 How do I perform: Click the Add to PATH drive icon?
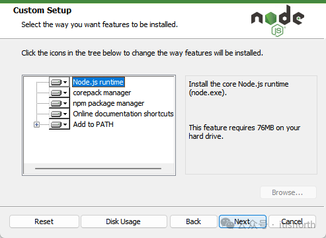pos(56,124)
